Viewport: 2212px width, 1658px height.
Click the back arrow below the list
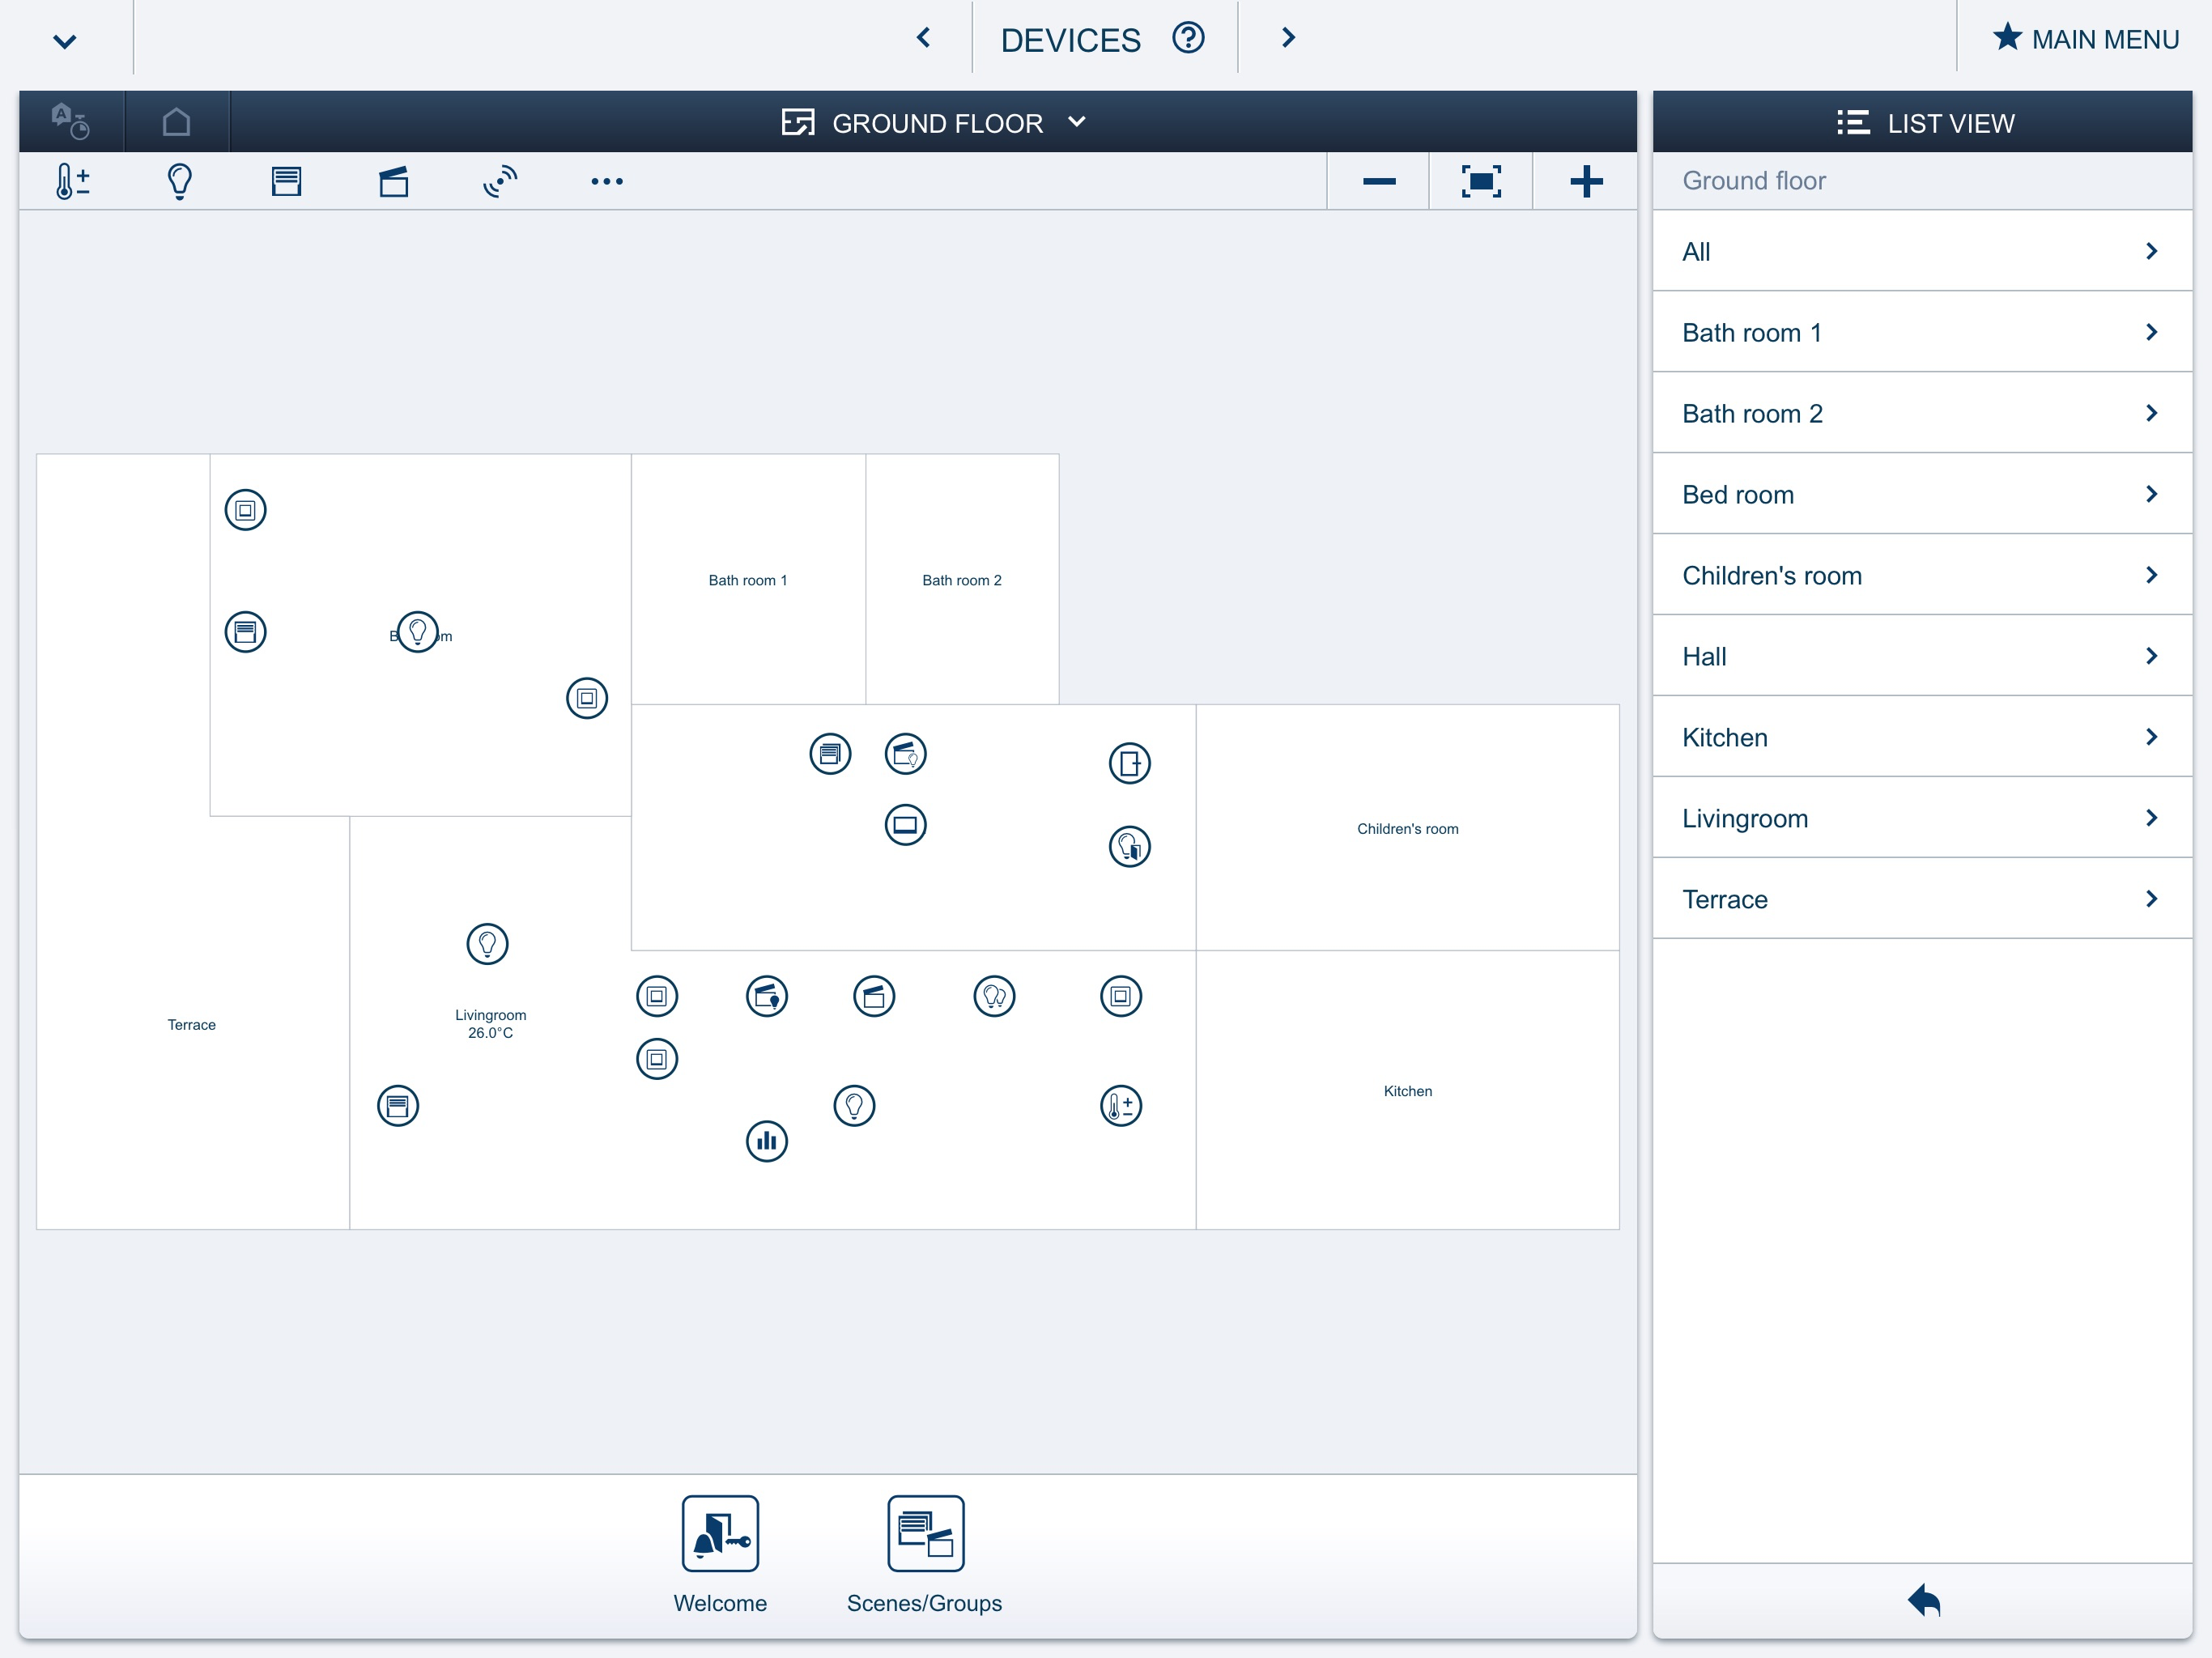coord(1923,1600)
